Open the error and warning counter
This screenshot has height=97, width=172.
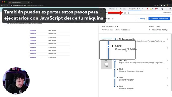click(x=150, y=9)
